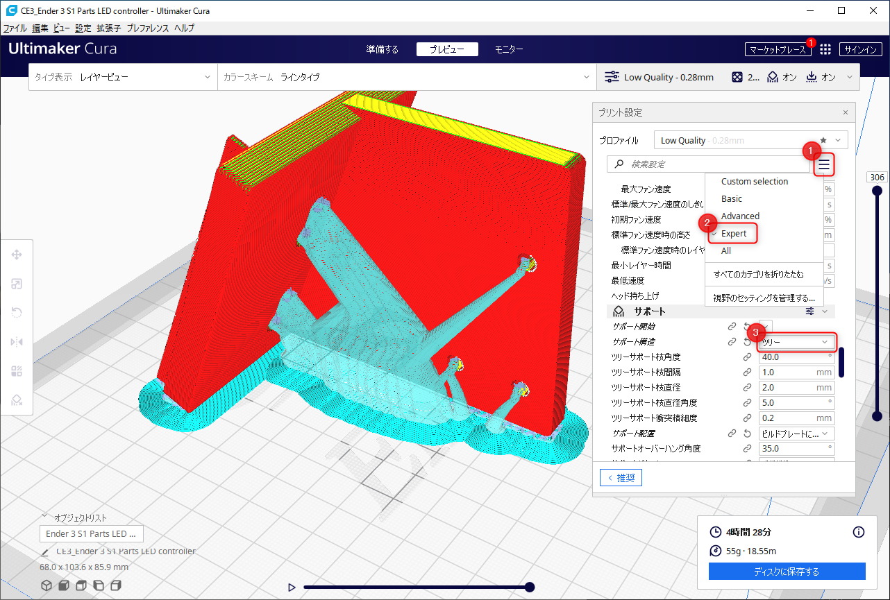
Task: Focus the 検索設定 search field
Action: (709, 164)
